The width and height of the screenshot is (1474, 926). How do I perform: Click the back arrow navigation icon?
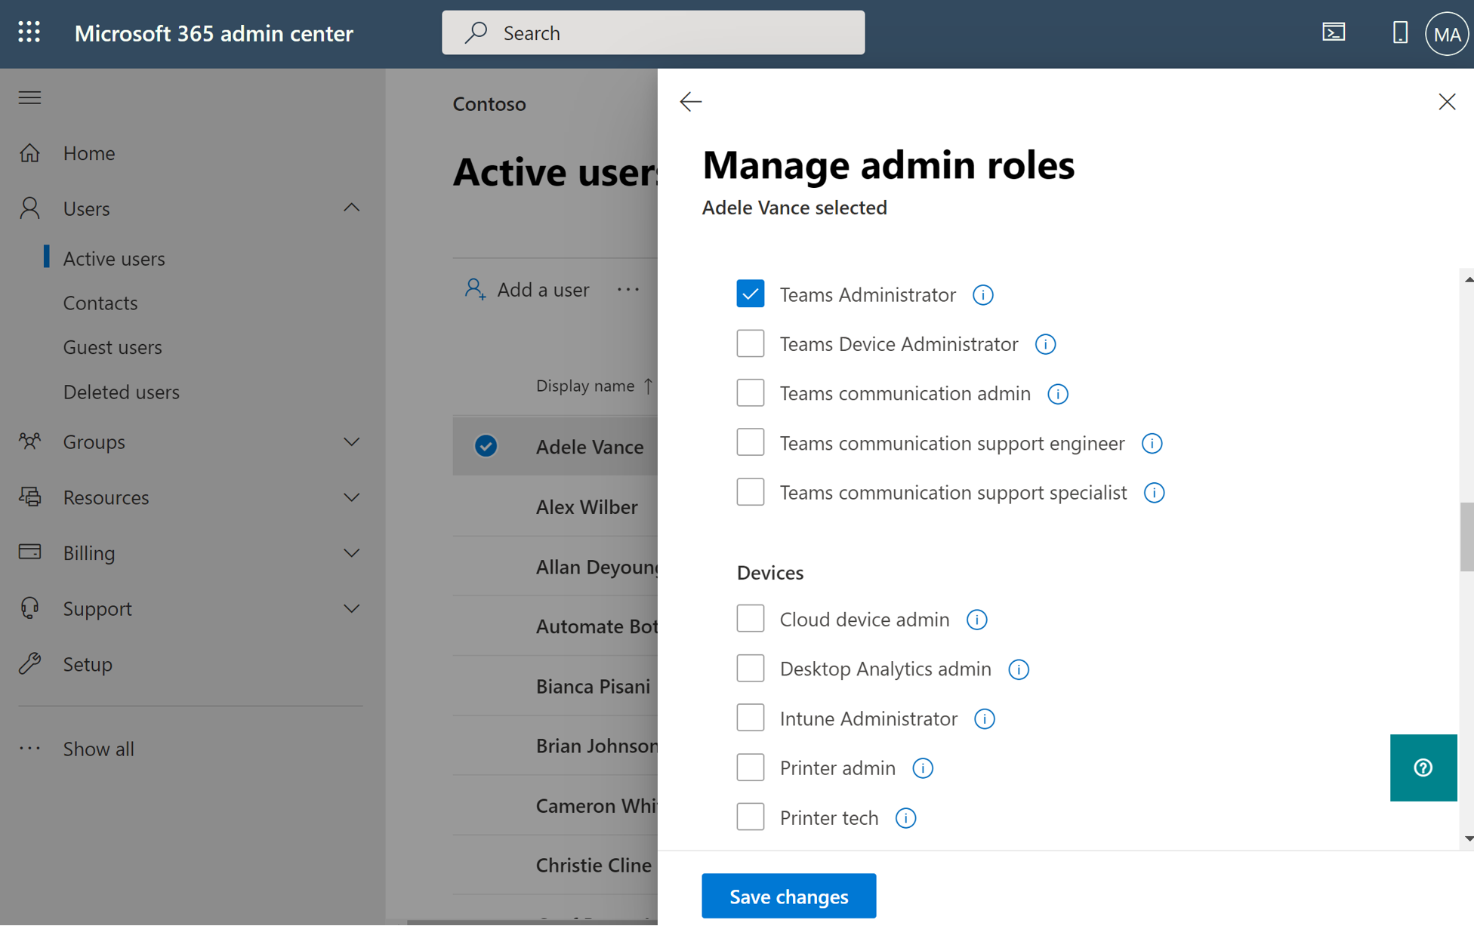point(691,100)
